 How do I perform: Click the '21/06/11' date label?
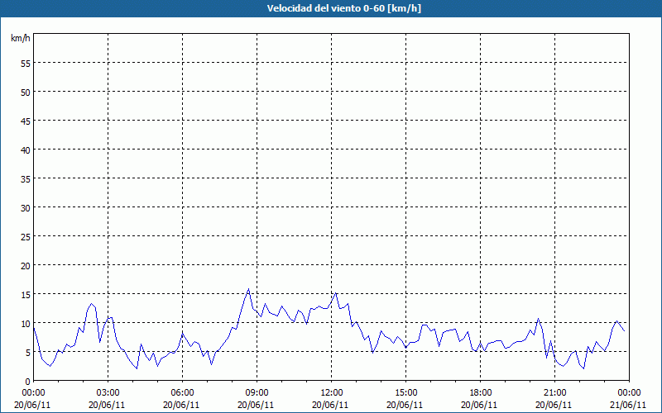click(628, 405)
